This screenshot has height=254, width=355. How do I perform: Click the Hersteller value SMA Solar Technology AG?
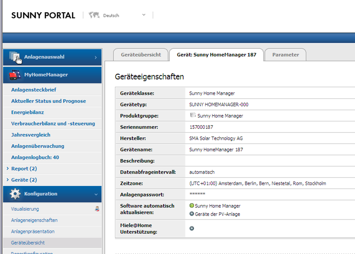click(216, 138)
